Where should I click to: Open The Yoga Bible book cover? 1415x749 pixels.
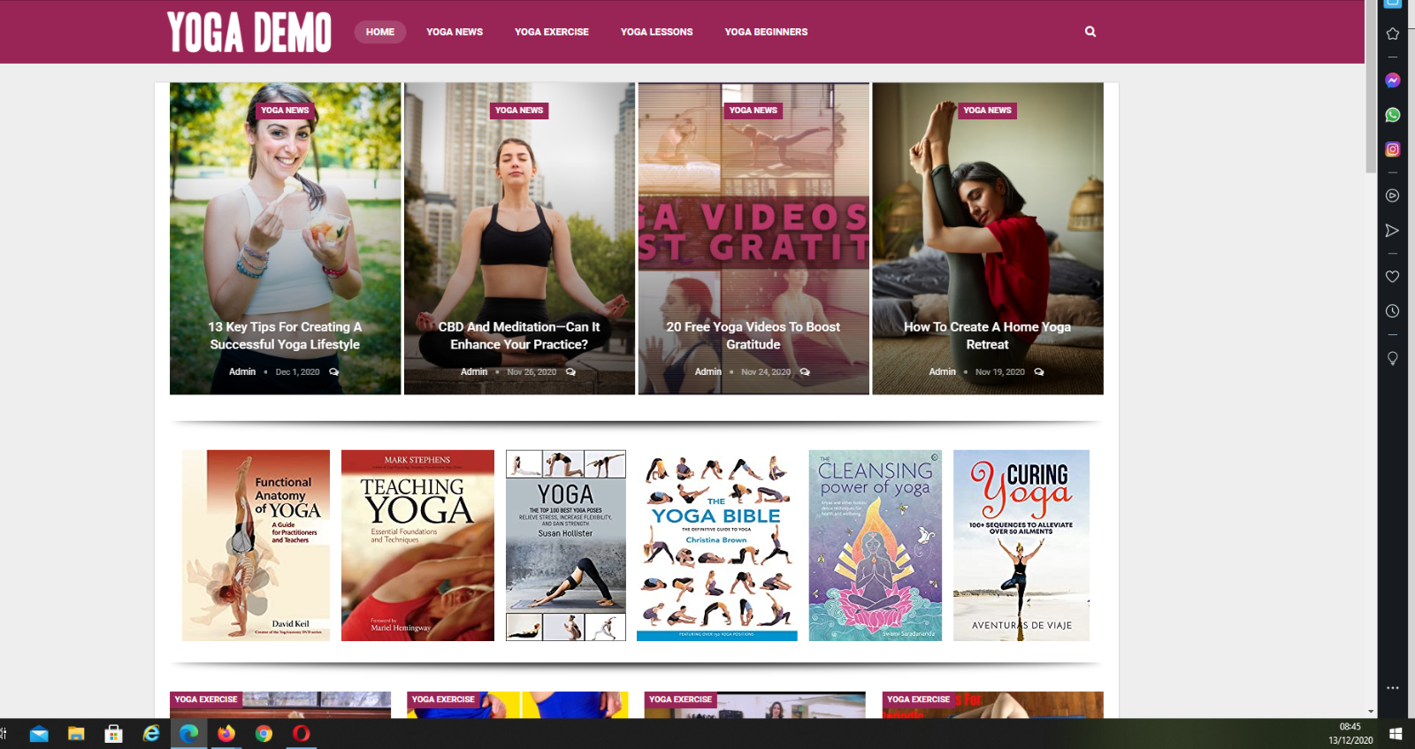pyautogui.click(x=717, y=546)
